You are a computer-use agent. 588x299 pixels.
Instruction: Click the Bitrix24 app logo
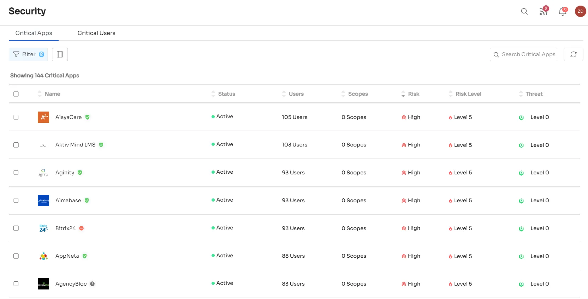(x=43, y=228)
